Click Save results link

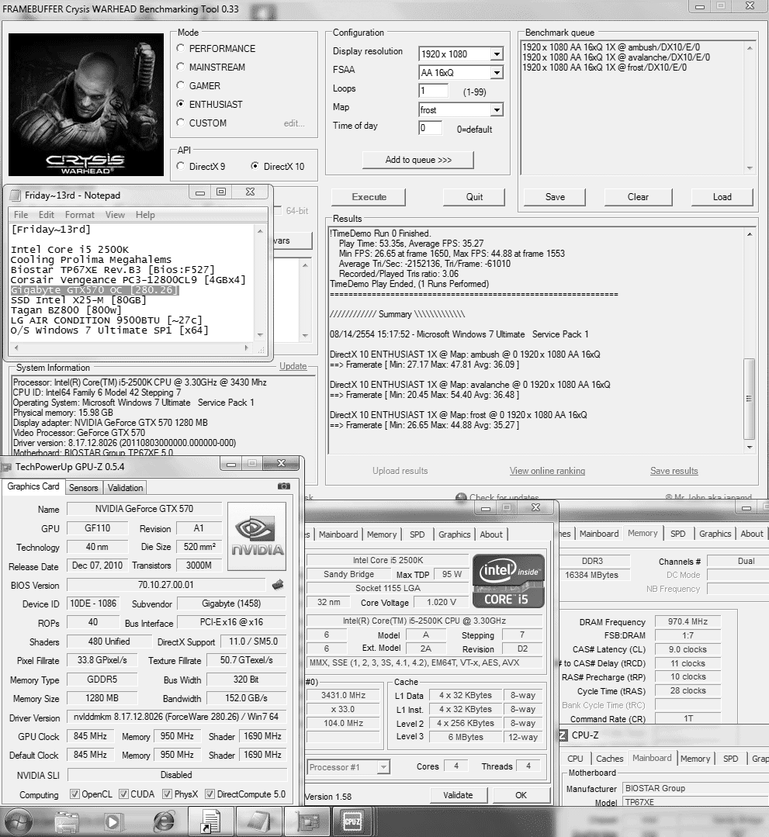point(674,471)
